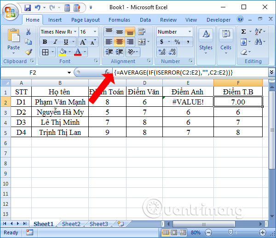This screenshot has width=276, height=238.
Task: Increase font size with Grow Font
Action: 83,42
